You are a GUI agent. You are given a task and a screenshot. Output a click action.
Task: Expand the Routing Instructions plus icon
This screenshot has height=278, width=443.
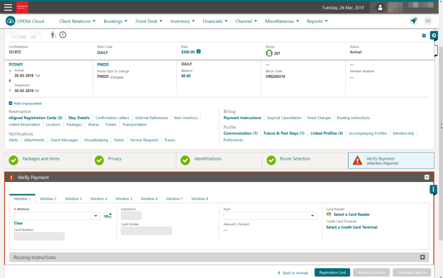click(x=422, y=257)
